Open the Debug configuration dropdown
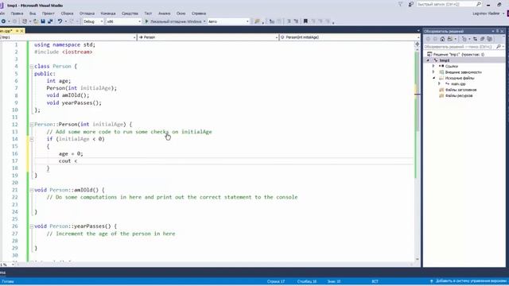Image resolution: width=509 pixels, height=286 pixels. [x=93, y=21]
